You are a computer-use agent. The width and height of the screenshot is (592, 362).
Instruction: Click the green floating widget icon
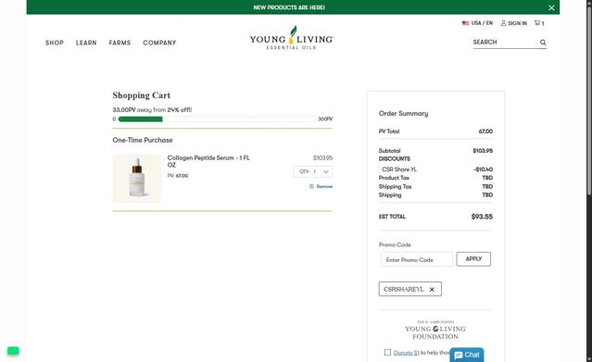click(13, 351)
